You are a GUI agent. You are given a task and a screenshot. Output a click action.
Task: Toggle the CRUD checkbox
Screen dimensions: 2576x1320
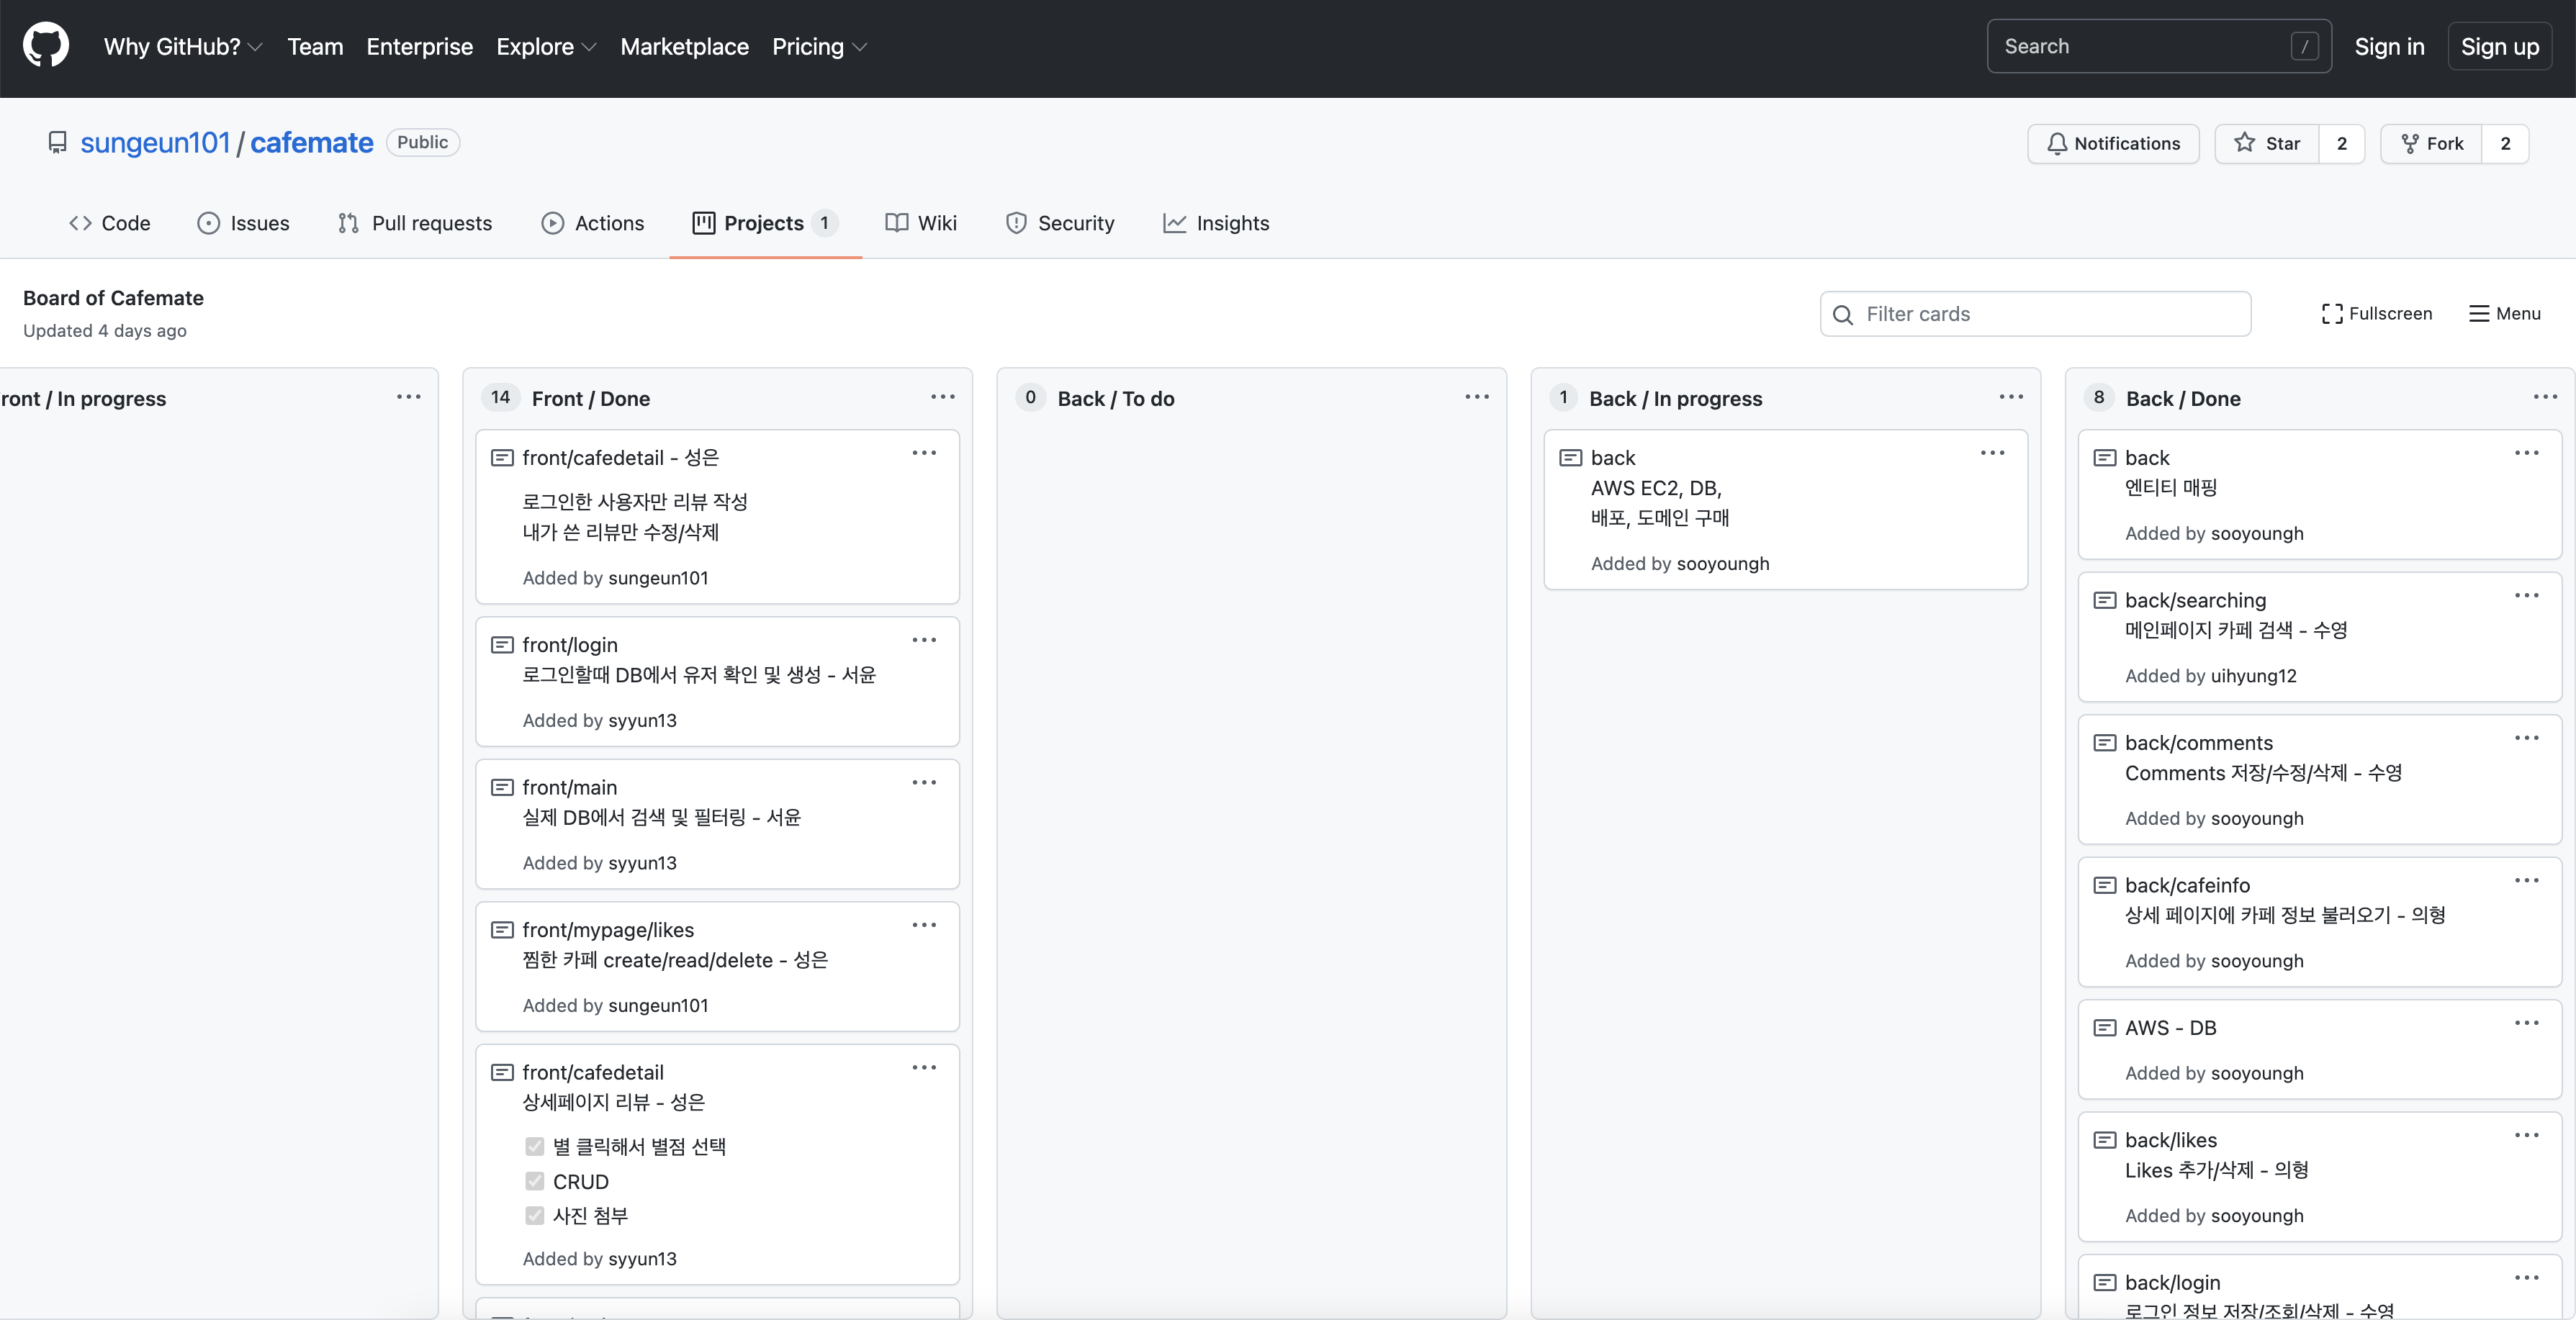[535, 1181]
